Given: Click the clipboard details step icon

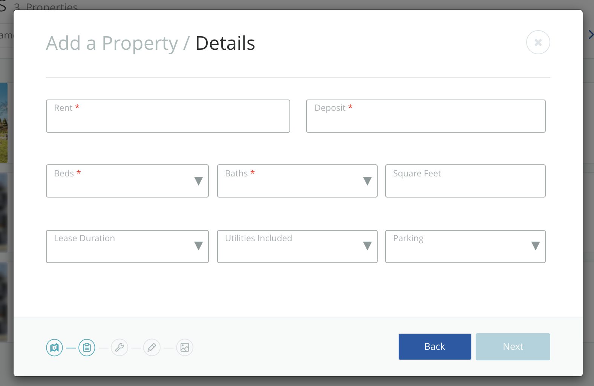Looking at the screenshot, I should click(87, 347).
